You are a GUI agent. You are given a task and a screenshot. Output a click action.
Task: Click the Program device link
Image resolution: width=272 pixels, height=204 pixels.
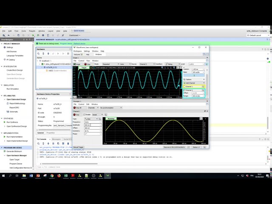tap(66, 43)
